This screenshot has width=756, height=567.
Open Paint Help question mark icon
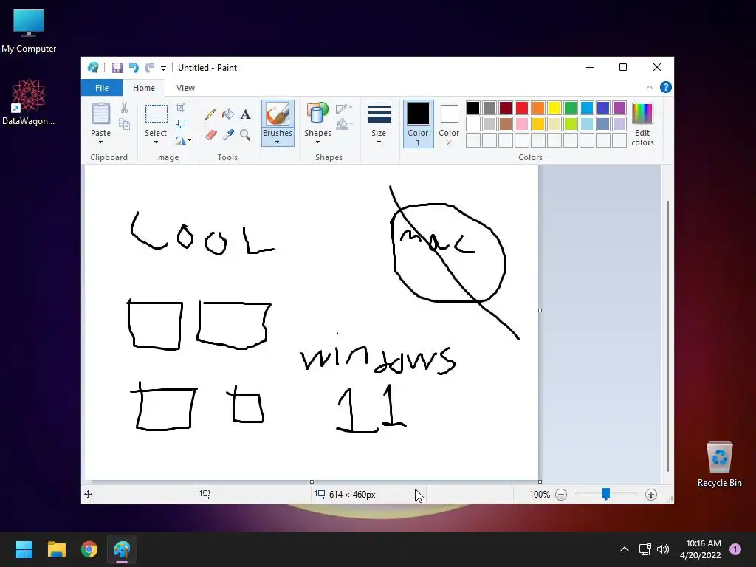pos(666,87)
